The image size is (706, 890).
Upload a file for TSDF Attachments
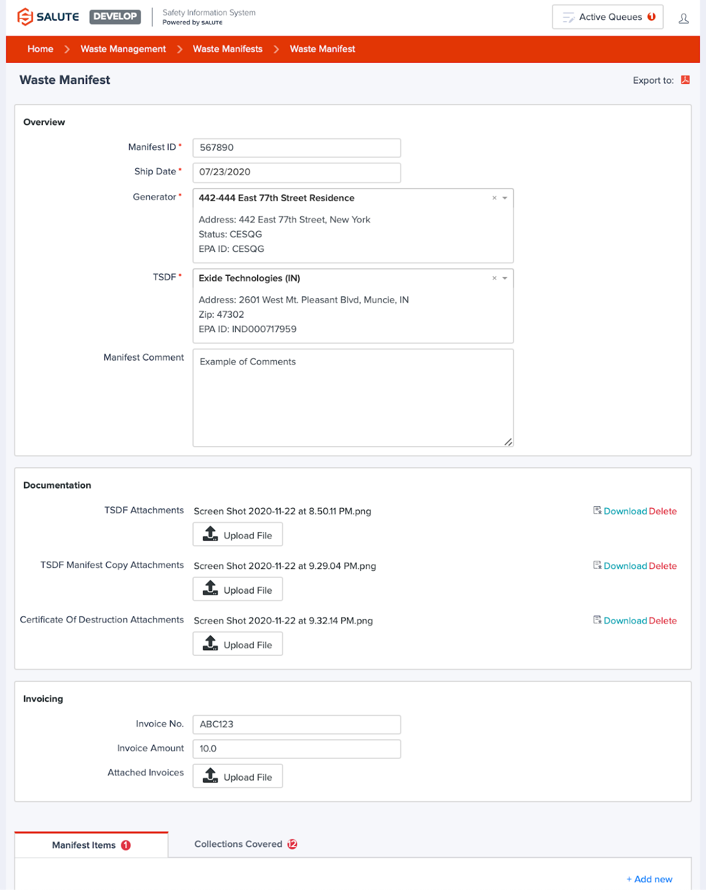click(x=238, y=535)
